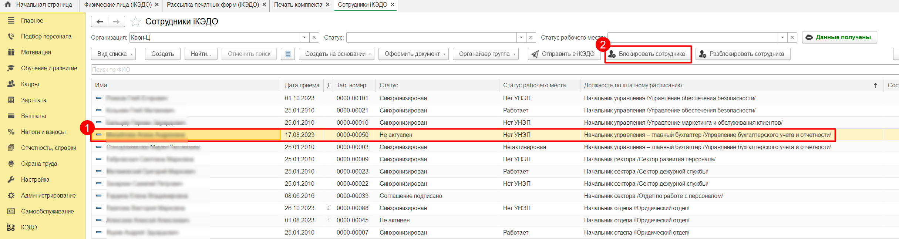Click the list report icon button
The image size is (899, 239).
288,54
